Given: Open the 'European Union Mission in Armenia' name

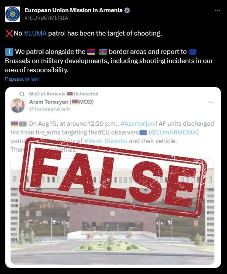Looking at the screenshot, I should click(x=74, y=10).
